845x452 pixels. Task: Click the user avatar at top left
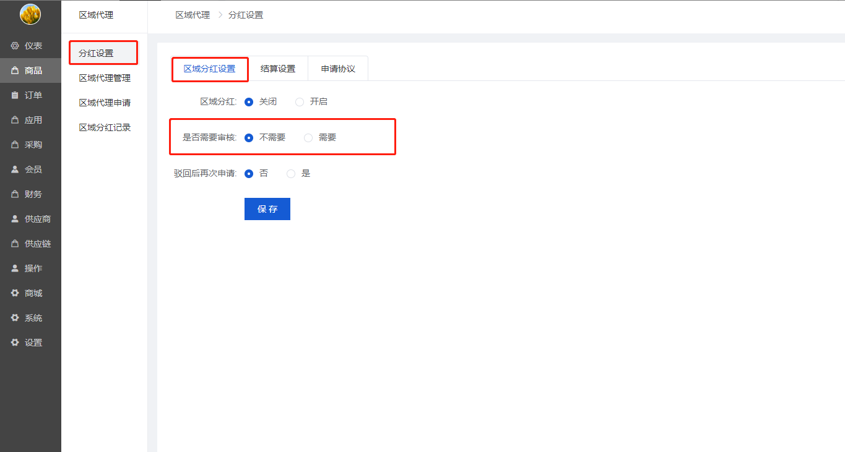pos(30,14)
